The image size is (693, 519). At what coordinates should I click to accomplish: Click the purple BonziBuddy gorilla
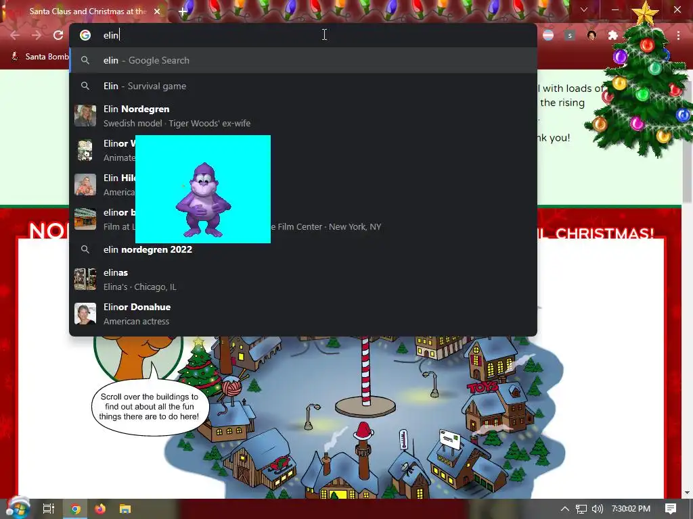pos(203,200)
